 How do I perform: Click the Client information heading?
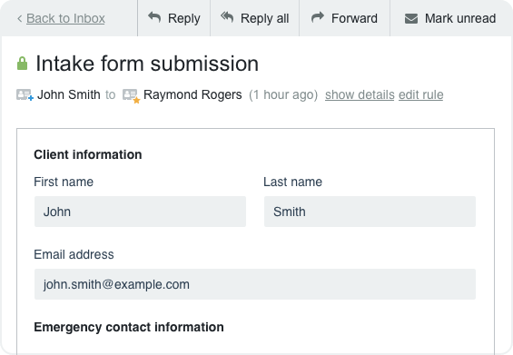(x=88, y=154)
